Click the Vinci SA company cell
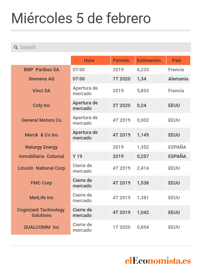The height and width of the screenshot is (276, 202). [x=41, y=91]
